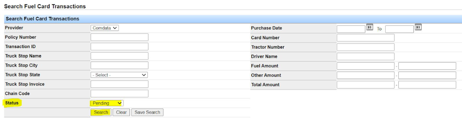This screenshot has height=118, width=462.
Task: Focus the Transaction ID input field
Action: (x=119, y=47)
